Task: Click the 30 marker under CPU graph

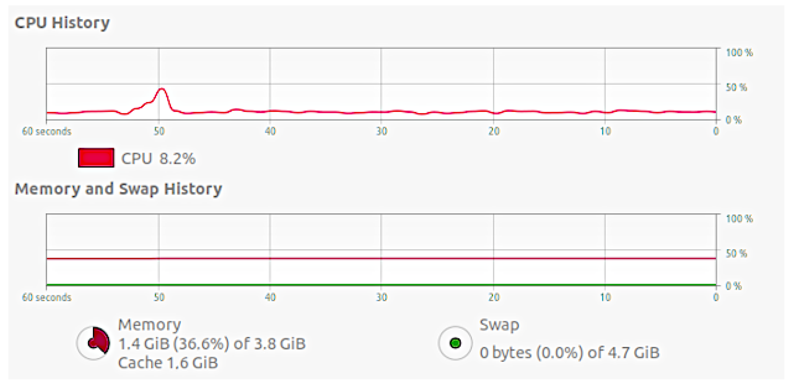Action: (x=381, y=131)
